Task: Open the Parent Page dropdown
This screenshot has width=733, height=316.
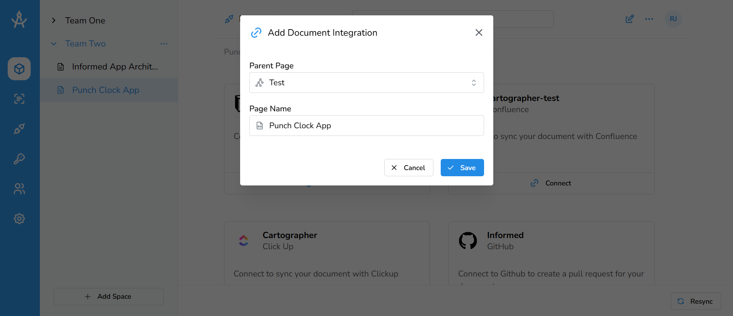Action: point(367,83)
